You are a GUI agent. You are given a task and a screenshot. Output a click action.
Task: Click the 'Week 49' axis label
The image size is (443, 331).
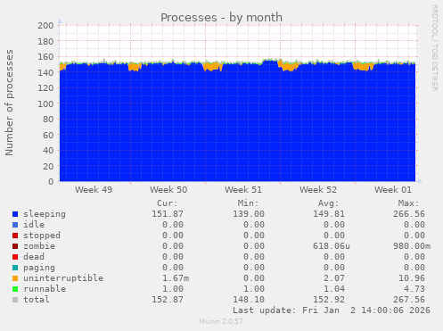point(94,190)
